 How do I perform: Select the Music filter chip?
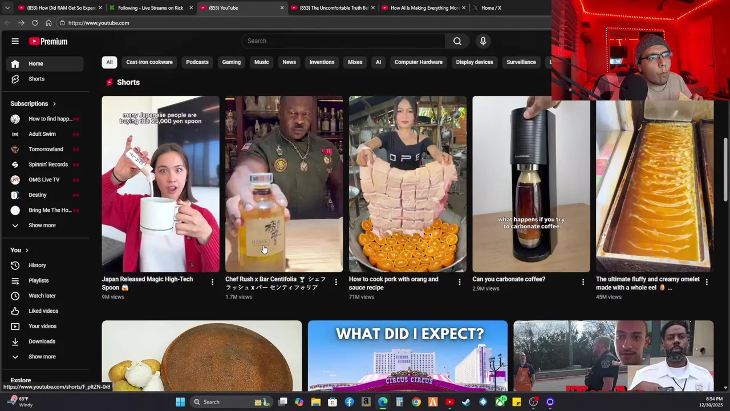262,62
